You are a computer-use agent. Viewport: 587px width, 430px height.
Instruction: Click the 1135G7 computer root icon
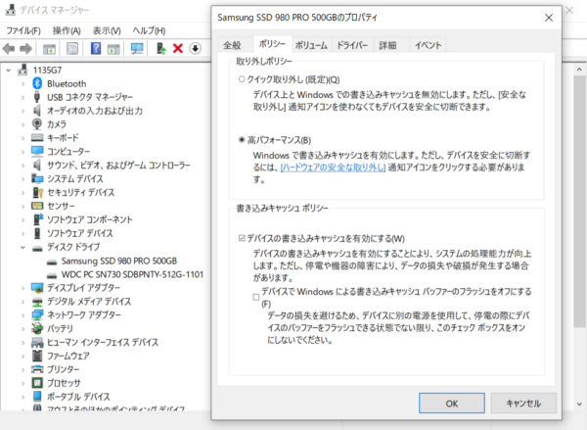click(x=23, y=70)
